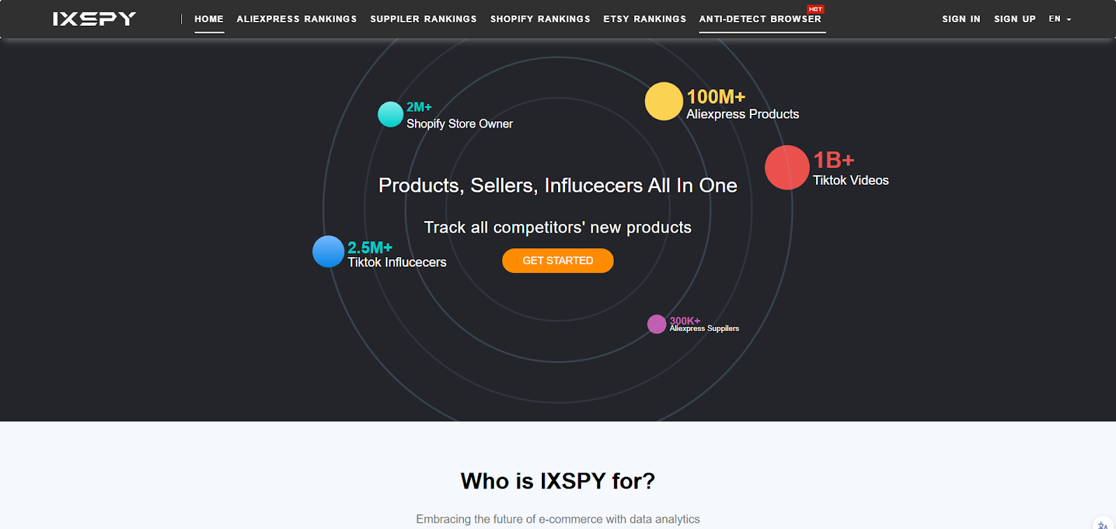Image resolution: width=1116 pixels, height=529 pixels.
Task: Click the Tiktok Videos label
Action: click(851, 181)
